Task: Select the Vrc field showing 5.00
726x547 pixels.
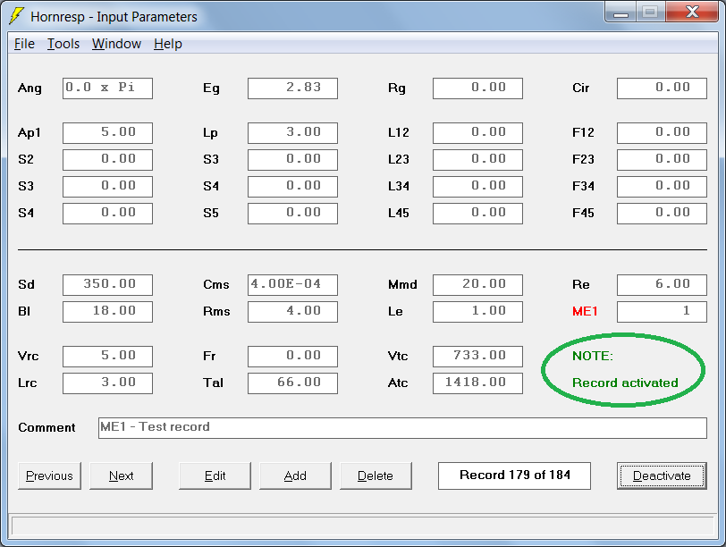Action: pos(107,357)
